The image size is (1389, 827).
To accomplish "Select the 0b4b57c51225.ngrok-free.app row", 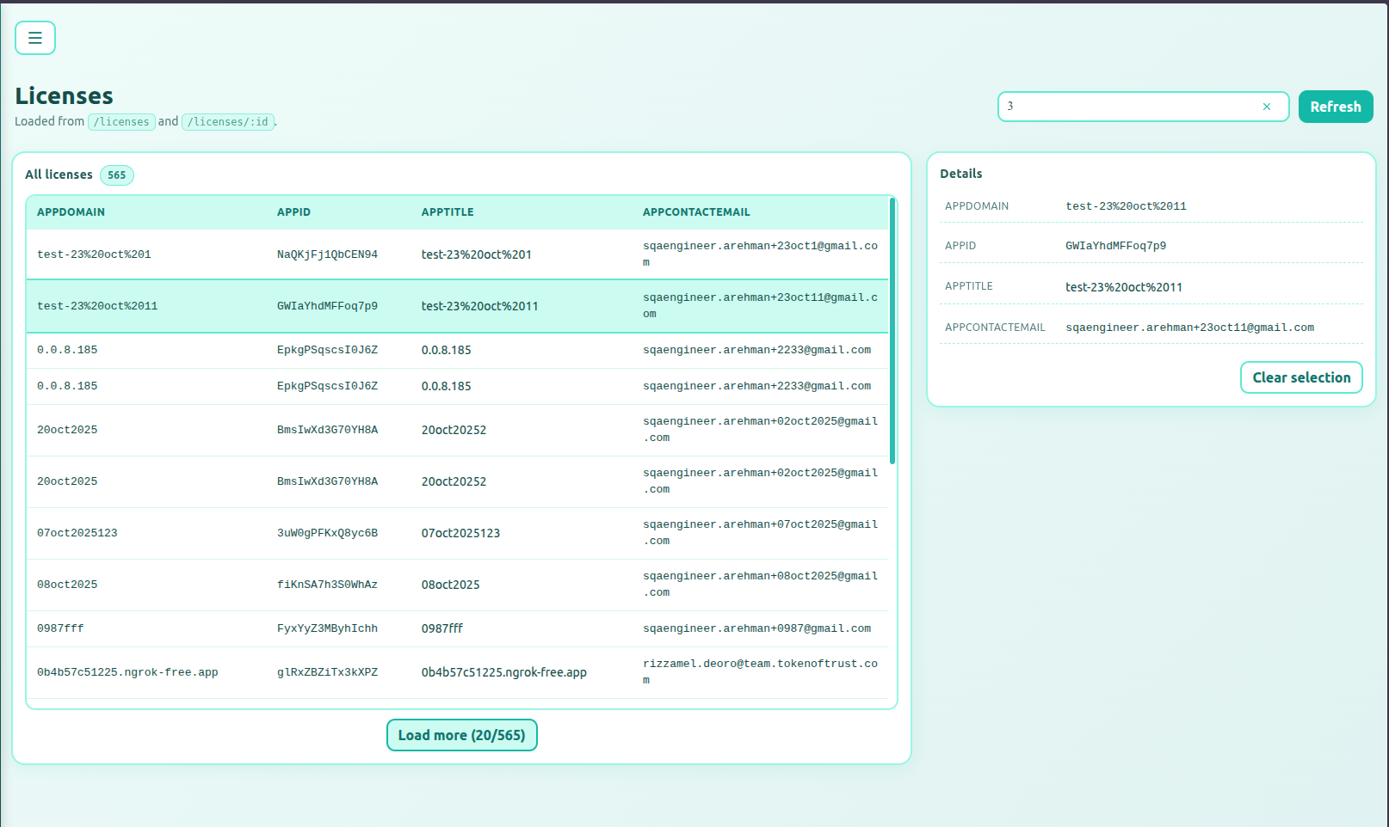I will [456, 672].
